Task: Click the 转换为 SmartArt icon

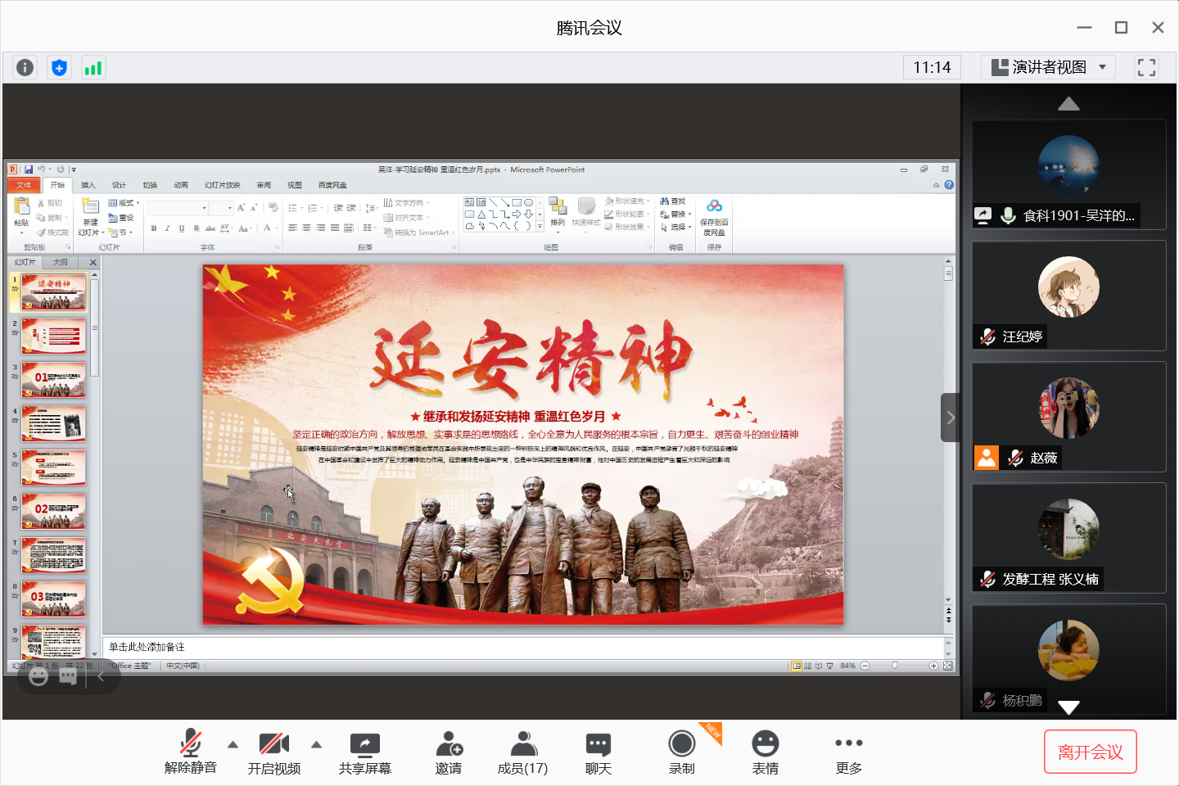Action: click(418, 233)
